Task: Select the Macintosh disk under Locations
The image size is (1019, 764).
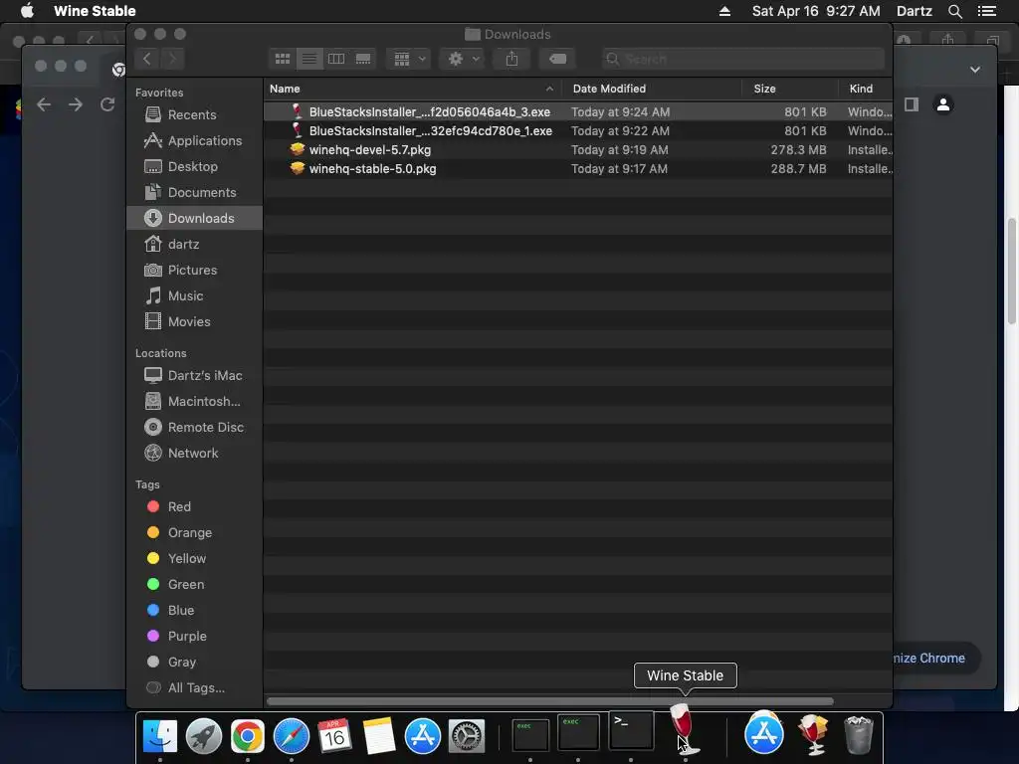Action: (x=192, y=402)
